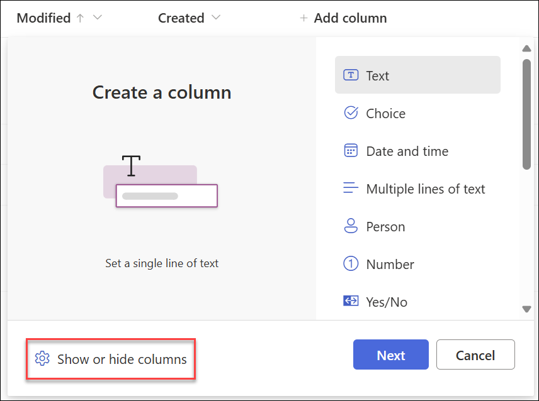
Task: Cancel the Create a column dialog
Action: [x=475, y=354]
